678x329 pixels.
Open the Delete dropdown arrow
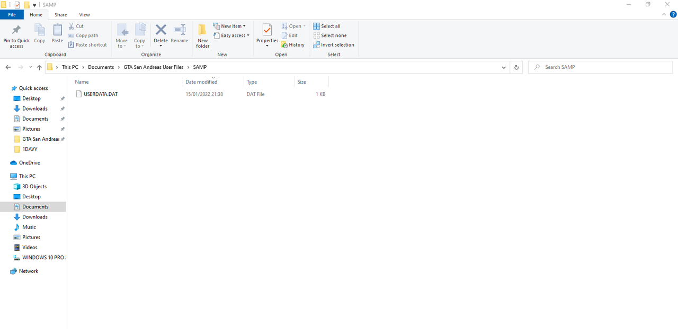[x=160, y=46]
